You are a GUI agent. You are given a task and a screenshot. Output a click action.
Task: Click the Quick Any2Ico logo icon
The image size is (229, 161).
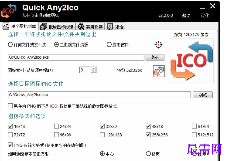click(x=8, y=11)
